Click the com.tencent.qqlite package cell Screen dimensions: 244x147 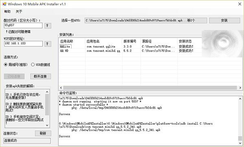[101, 46]
